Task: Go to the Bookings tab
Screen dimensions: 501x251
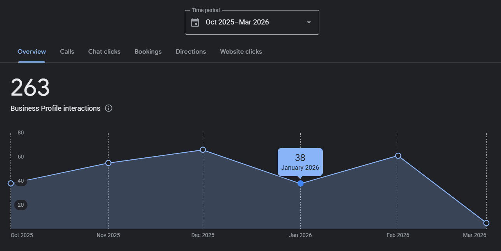Action: pyautogui.click(x=148, y=52)
